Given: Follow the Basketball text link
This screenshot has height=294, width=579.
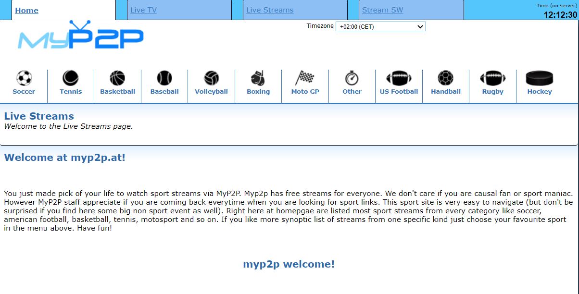Looking at the screenshot, I should click(x=117, y=91).
